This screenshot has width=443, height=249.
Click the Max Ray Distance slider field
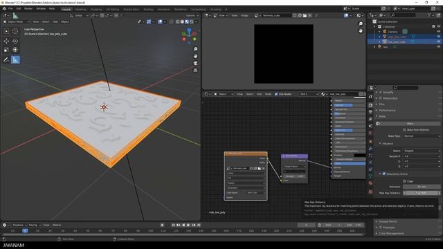click(422, 193)
